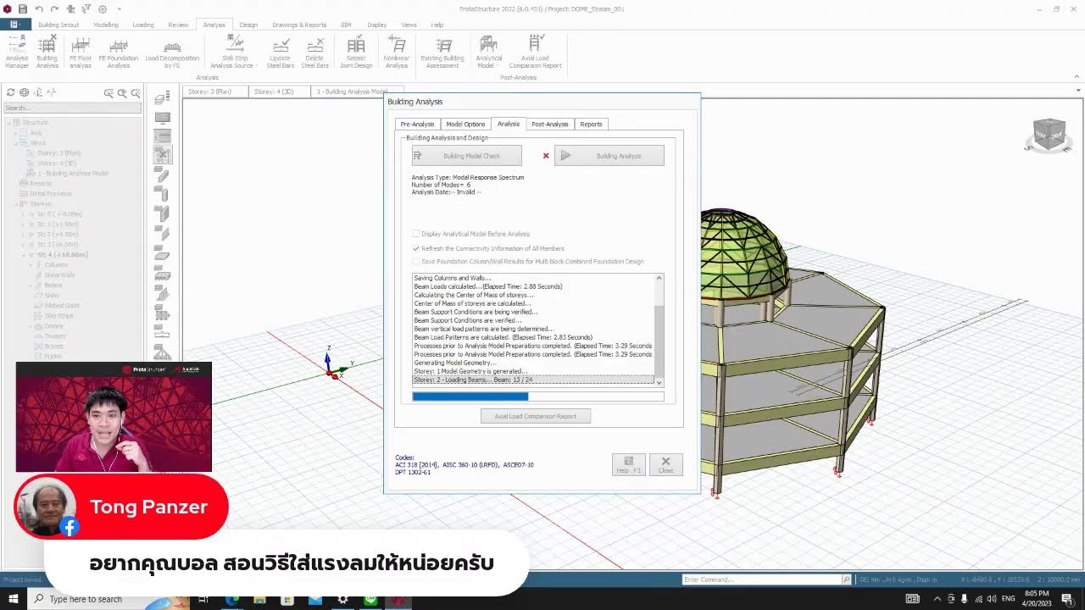Open the Analysis Manager tool
Viewport: 1085px width, 610px height.
coord(17,52)
